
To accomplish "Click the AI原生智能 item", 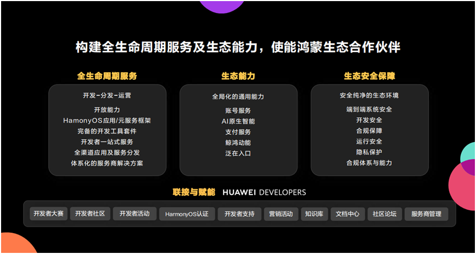I will [x=238, y=122].
